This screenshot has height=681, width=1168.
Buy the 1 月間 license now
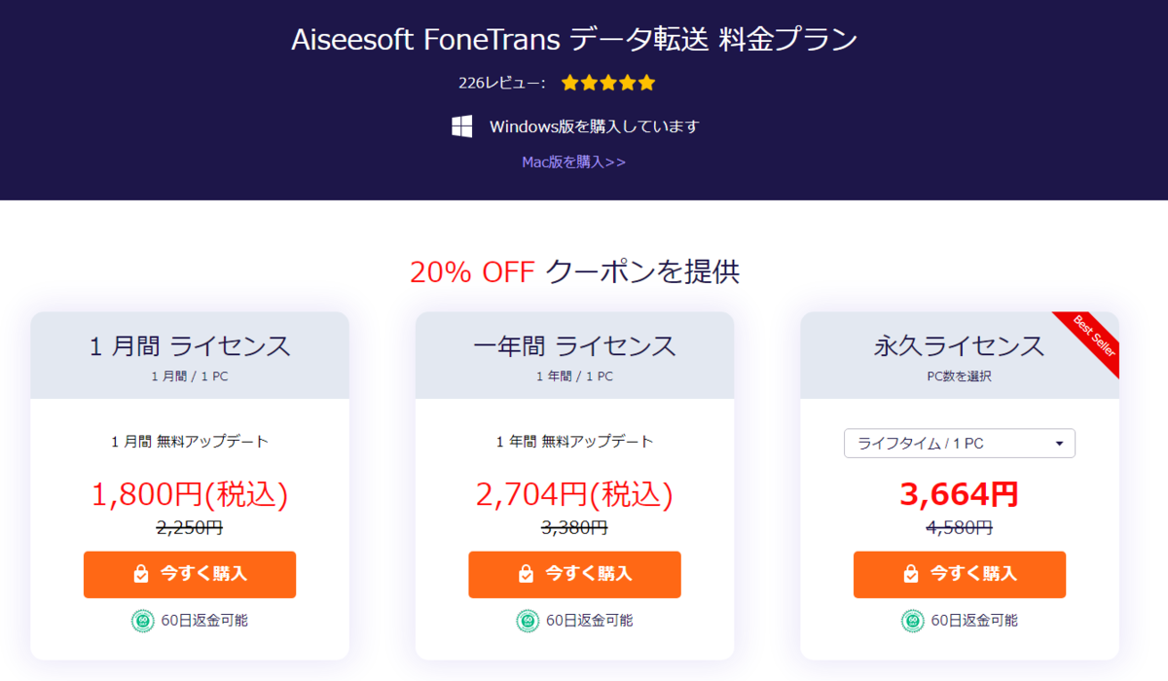coord(190,574)
